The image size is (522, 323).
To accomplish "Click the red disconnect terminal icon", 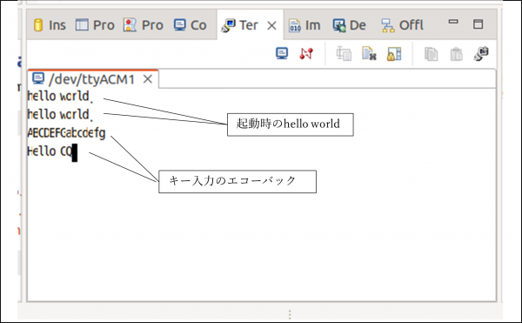I will (x=306, y=53).
